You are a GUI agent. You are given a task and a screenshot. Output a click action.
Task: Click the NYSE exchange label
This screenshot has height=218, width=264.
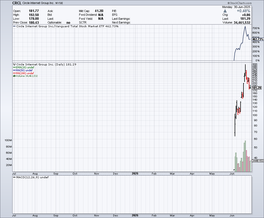pos(59,3)
